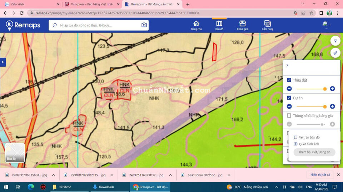The width and height of the screenshot is (343, 192).
Task: Collapse the layers panel chevron
Action: click(287, 66)
